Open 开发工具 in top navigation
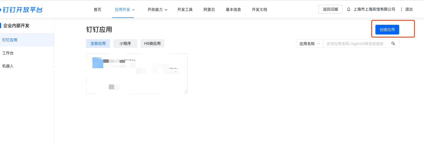The height and width of the screenshot is (147, 424). [185, 10]
